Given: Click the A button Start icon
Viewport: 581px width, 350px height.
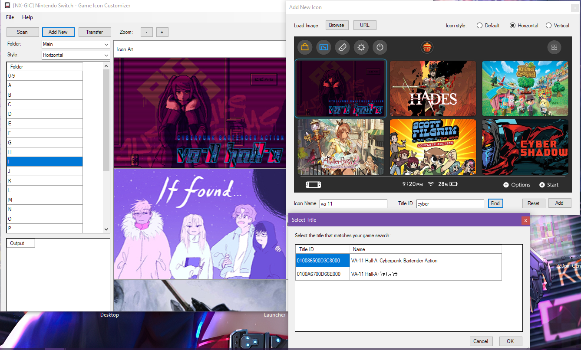Looking at the screenshot, I should 542,185.
